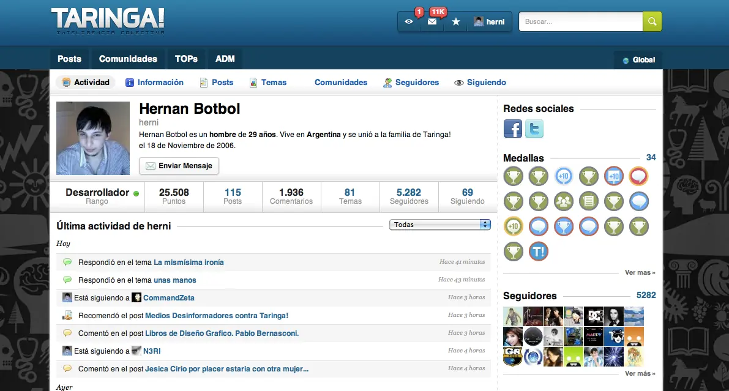The image size is (729, 391).
Task: Switch to the Actividad profile tab
Action: coord(86,82)
